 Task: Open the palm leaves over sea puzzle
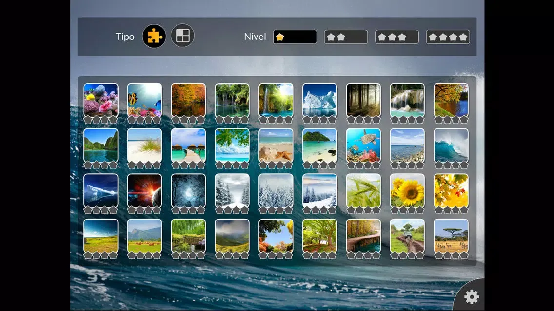[x=232, y=146]
